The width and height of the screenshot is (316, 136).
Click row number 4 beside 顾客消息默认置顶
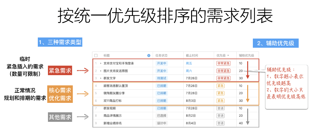pyautogui.click(x=96, y=86)
